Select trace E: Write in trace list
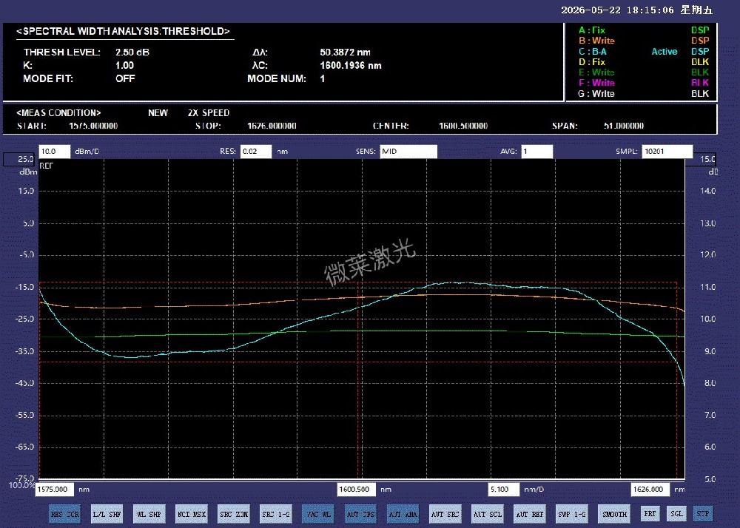This screenshot has width=740, height=528. (x=596, y=72)
